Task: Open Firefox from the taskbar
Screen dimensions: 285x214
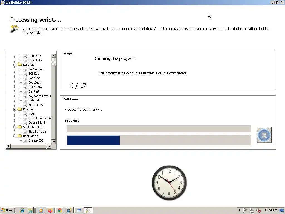Action: (50, 211)
